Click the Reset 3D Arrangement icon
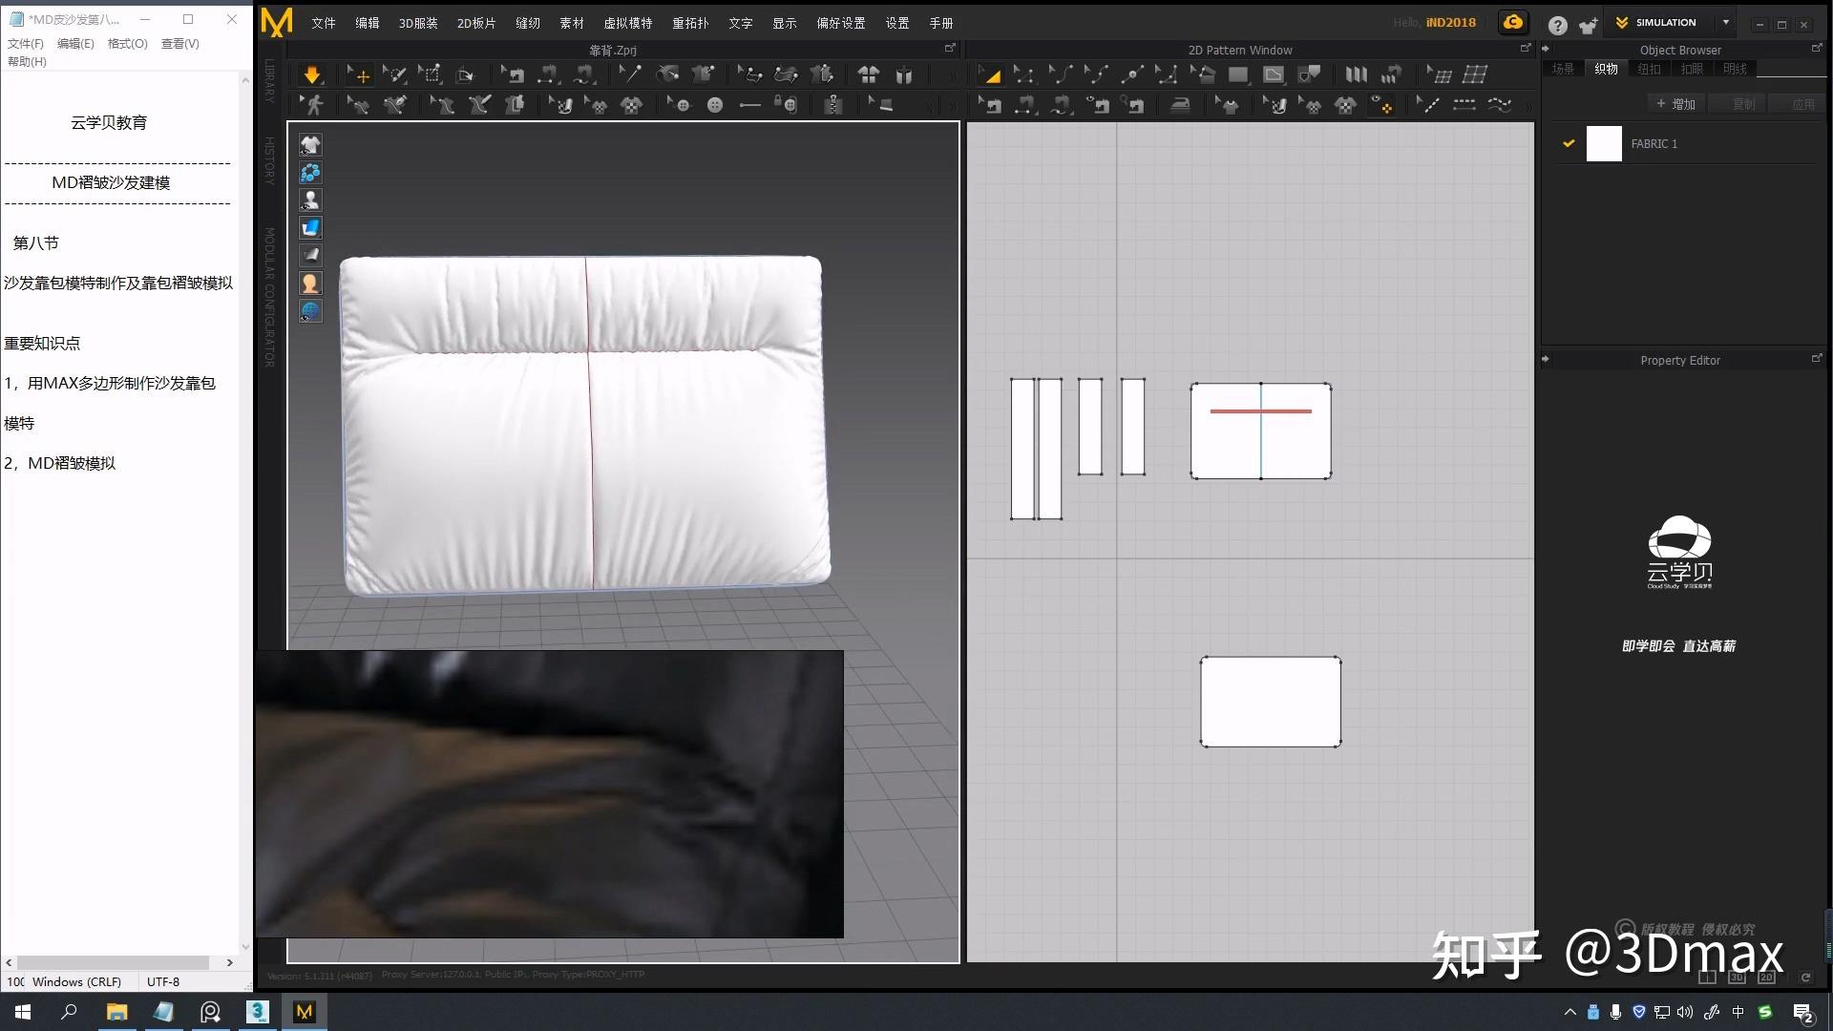Image resolution: width=1833 pixels, height=1031 pixels. point(904,74)
